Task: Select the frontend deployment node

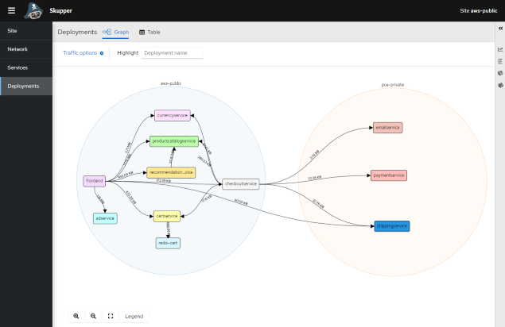Action: (95, 181)
